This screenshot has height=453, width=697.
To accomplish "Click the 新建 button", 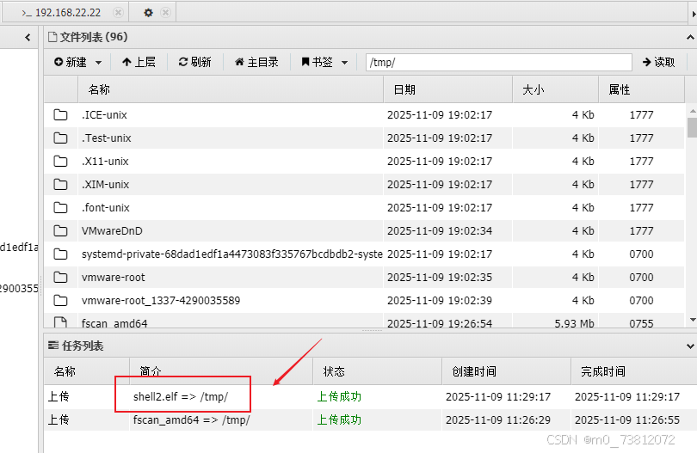I will pyautogui.click(x=71, y=62).
